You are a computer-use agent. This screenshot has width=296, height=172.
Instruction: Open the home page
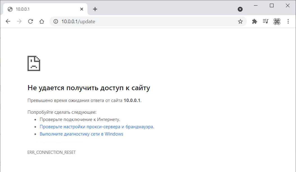pos(42,22)
